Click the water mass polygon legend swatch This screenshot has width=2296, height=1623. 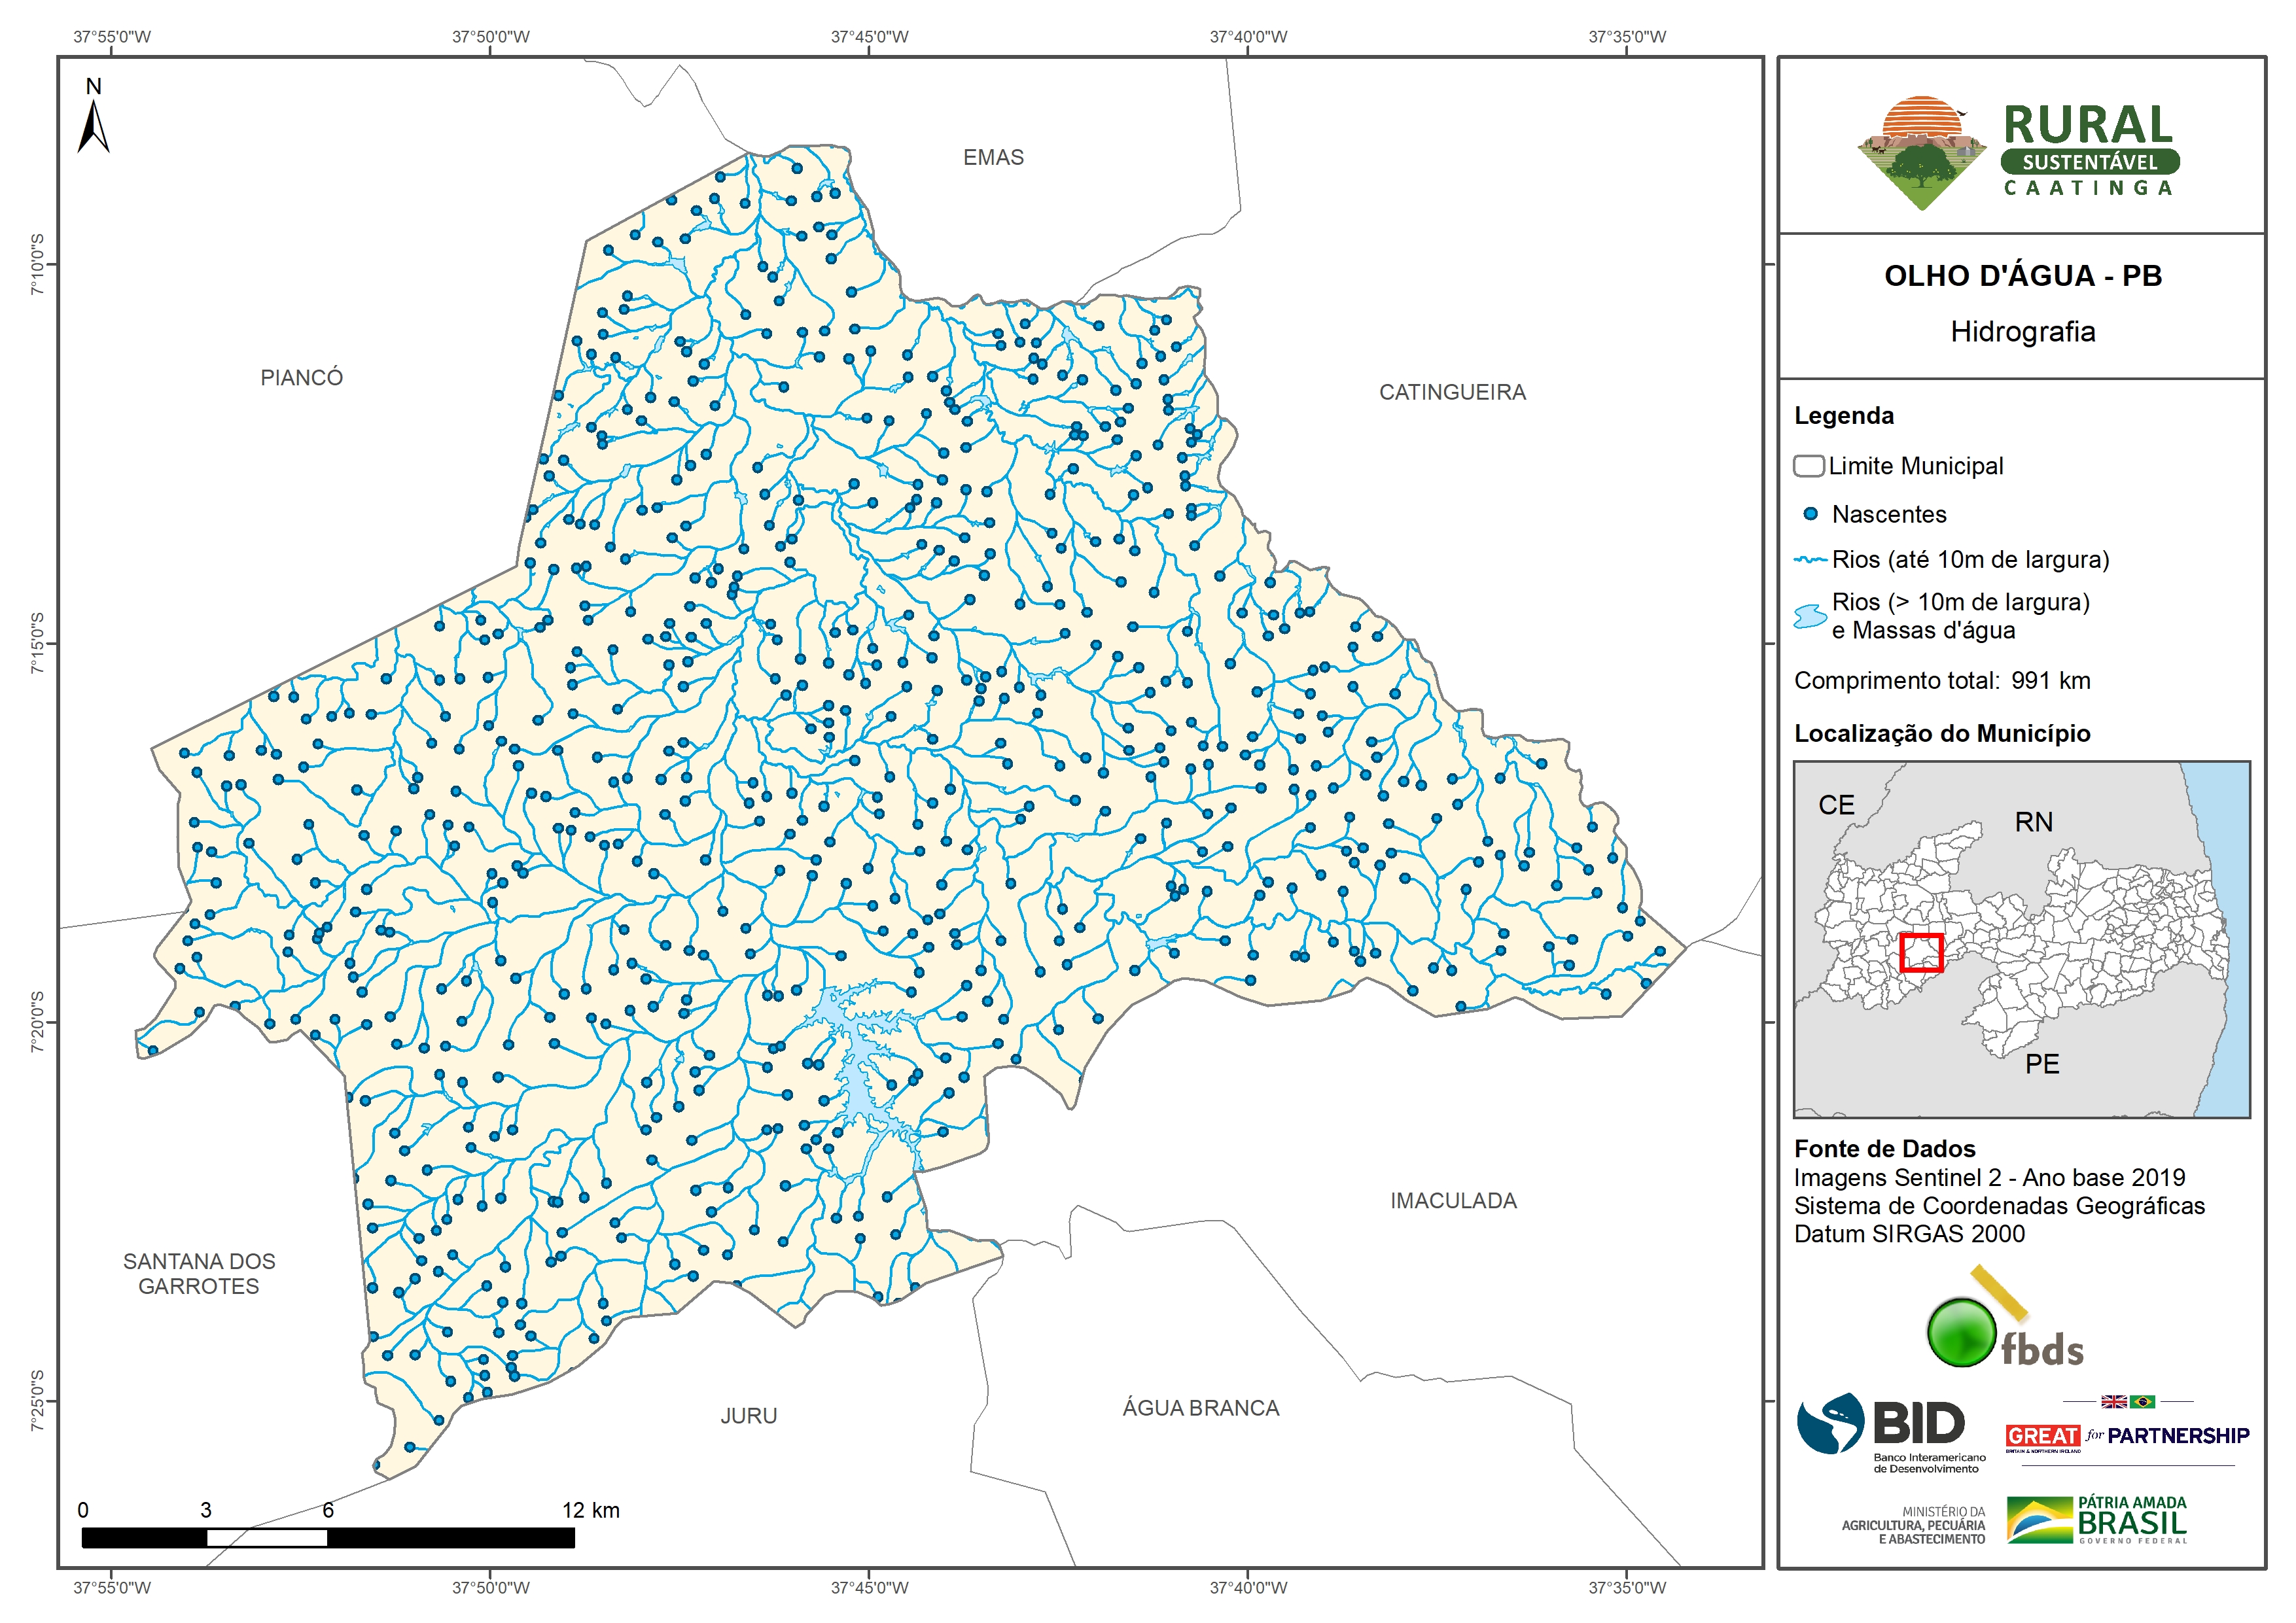coord(1810,616)
